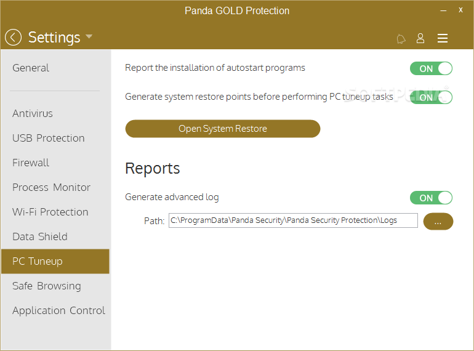Click 'Report the installation of autostart programs' label
Viewport: 474px width, 351px height.
point(215,68)
